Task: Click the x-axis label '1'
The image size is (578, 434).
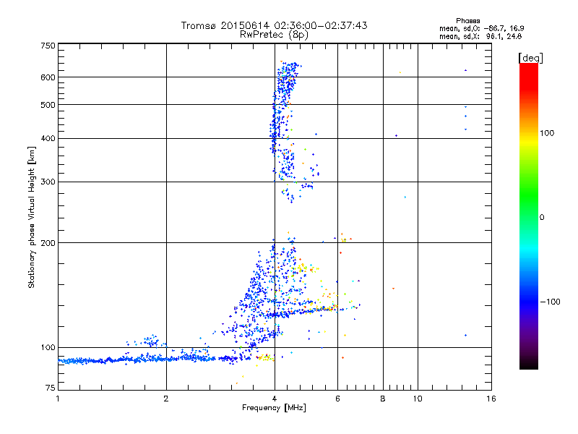Action: click(x=58, y=399)
